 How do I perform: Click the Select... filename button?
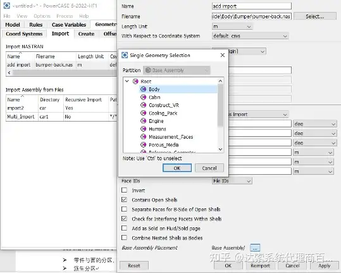(x=314, y=16)
